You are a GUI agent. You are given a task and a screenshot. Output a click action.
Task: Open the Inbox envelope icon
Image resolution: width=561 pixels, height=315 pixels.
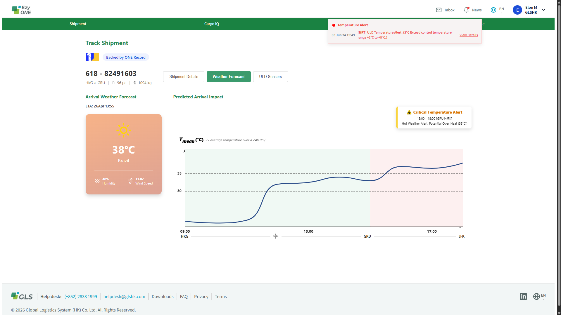coord(439,10)
